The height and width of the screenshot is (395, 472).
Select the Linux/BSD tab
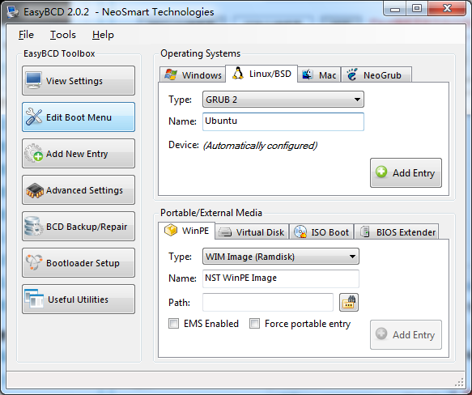[x=262, y=74]
